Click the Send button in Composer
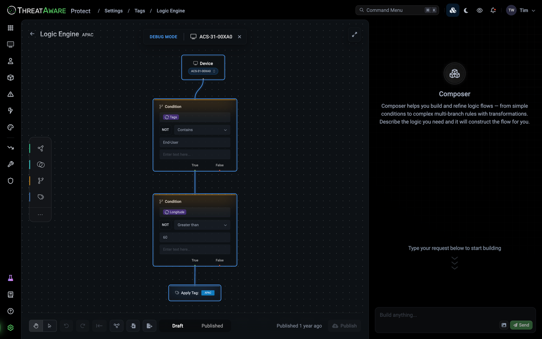Screen dimensions: 542x339 pos(521,325)
